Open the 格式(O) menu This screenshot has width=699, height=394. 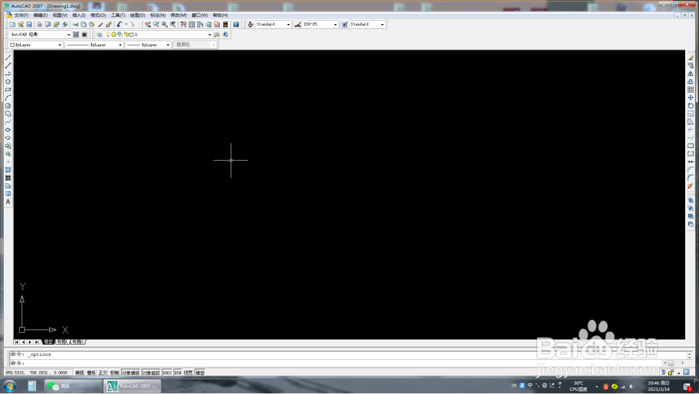[x=98, y=15]
